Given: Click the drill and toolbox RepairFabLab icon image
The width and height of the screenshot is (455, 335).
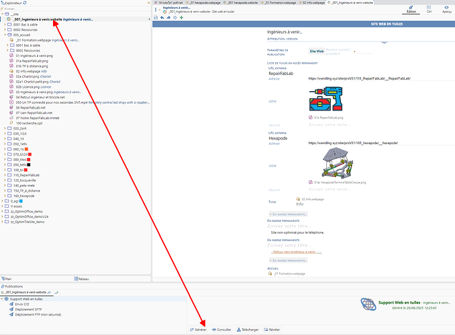Looking at the screenshot, I should (326, 98).
